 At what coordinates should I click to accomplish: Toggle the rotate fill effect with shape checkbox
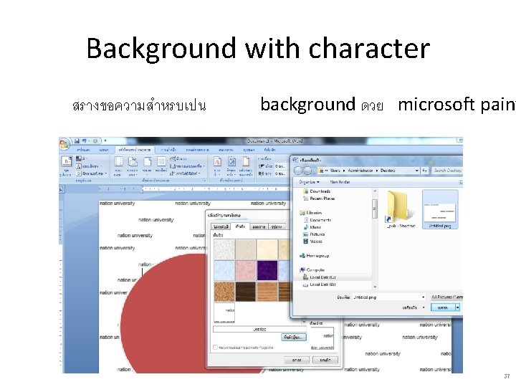coord(216,348)
